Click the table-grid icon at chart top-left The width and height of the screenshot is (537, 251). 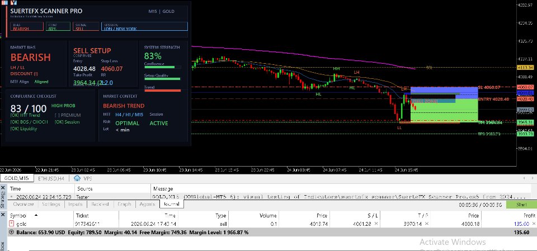coord(4,2)
